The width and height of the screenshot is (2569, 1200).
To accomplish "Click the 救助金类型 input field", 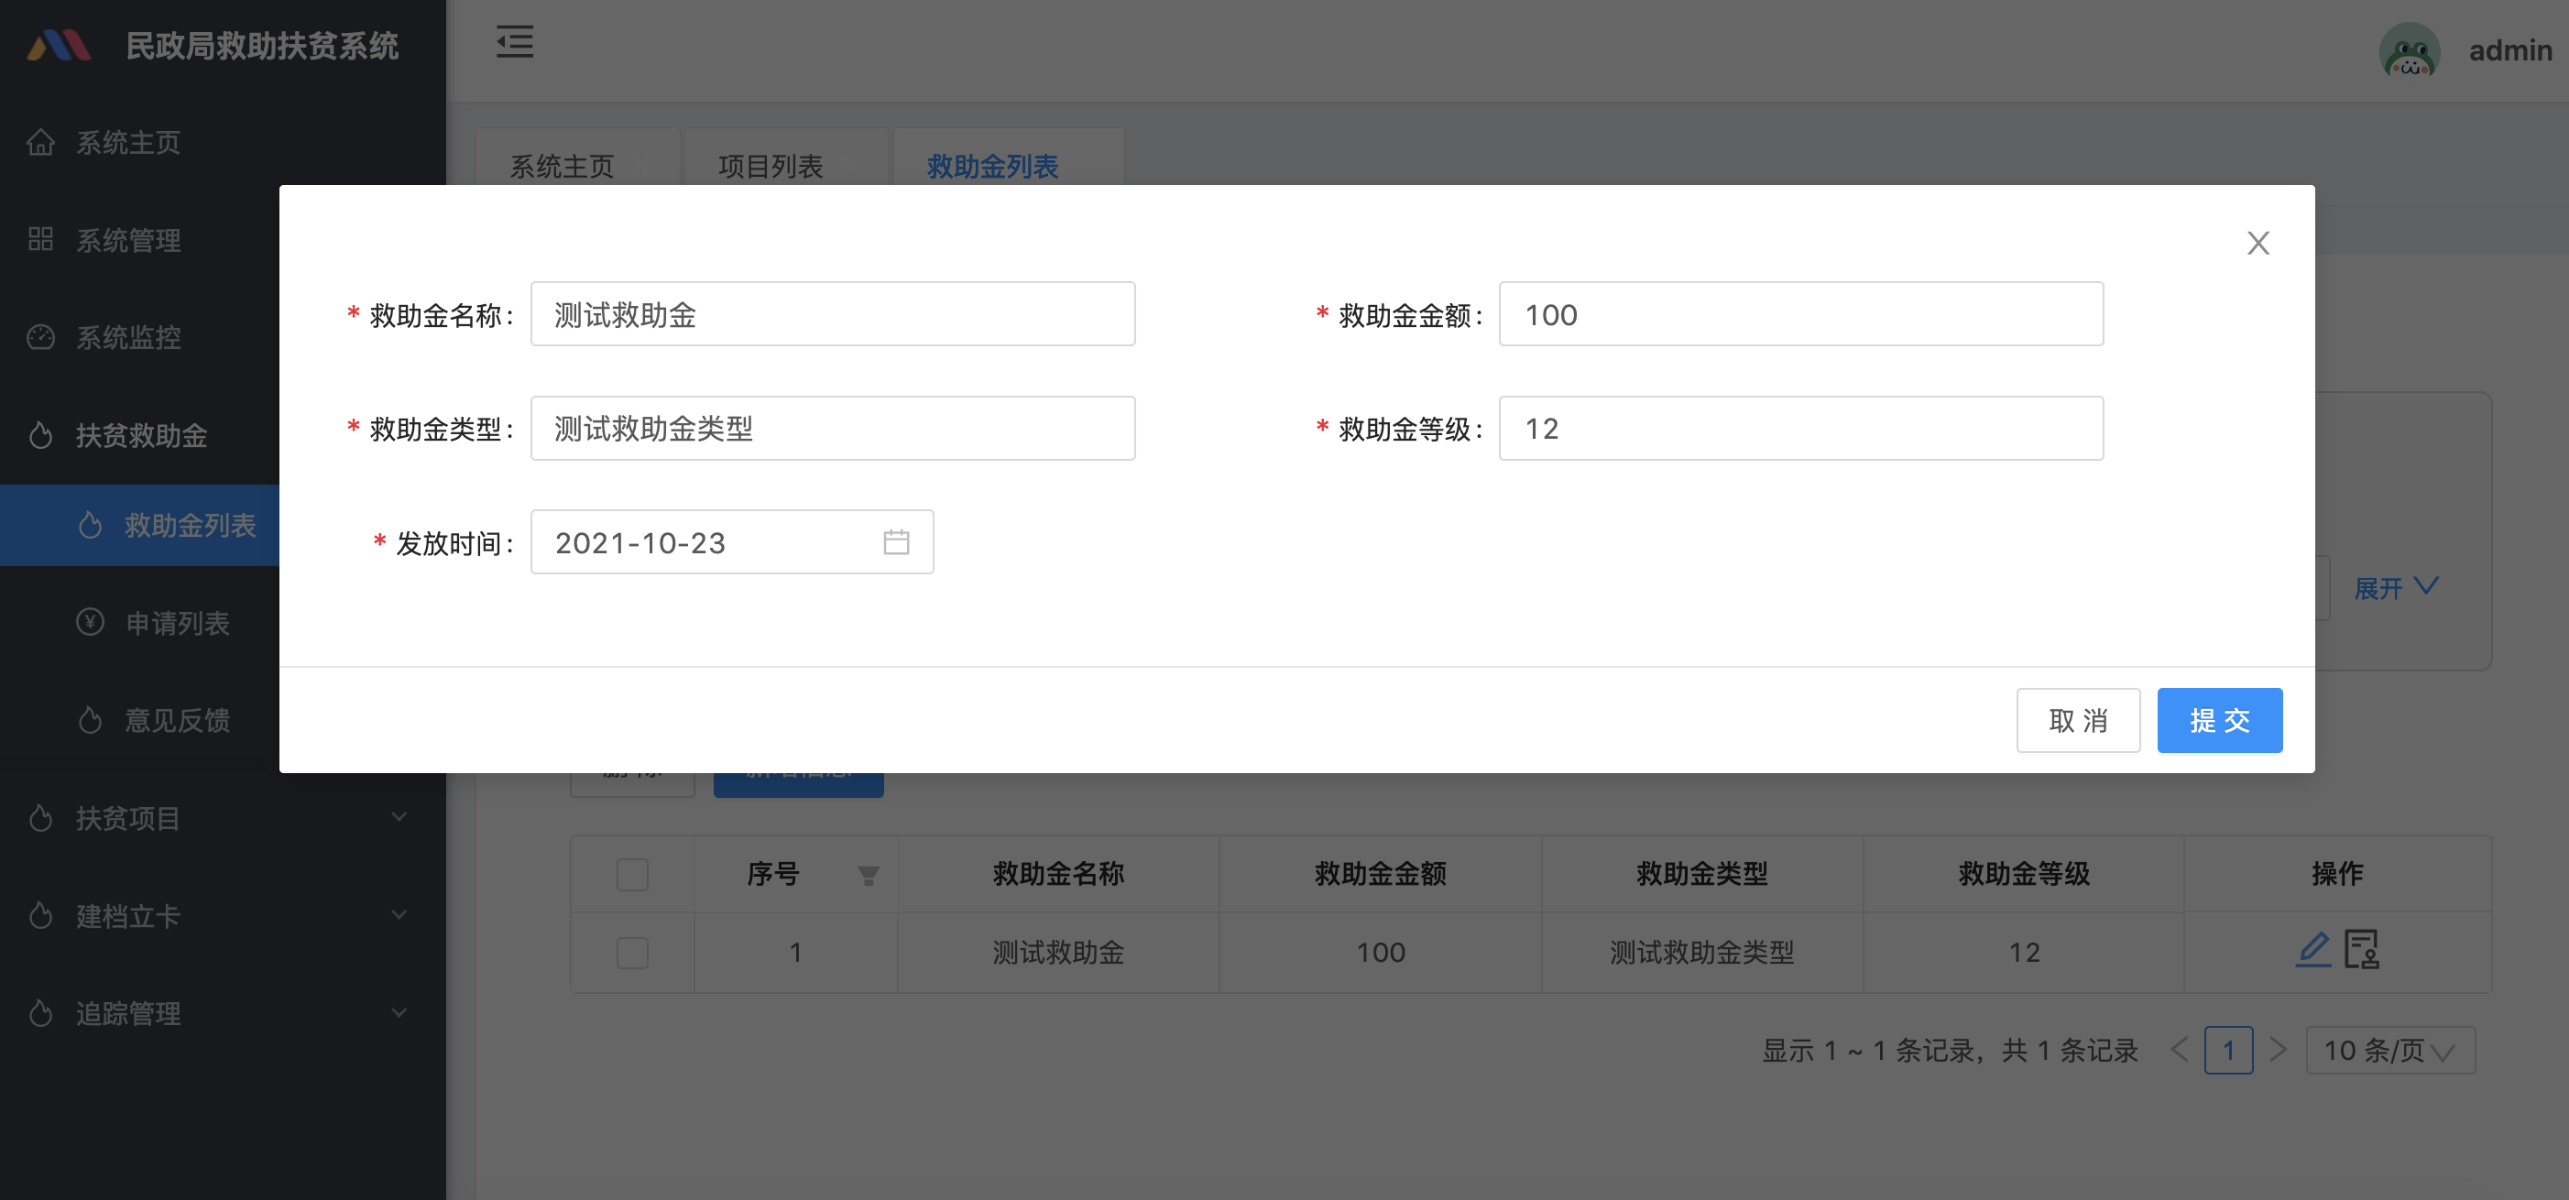I will click(x=833, y=428).
